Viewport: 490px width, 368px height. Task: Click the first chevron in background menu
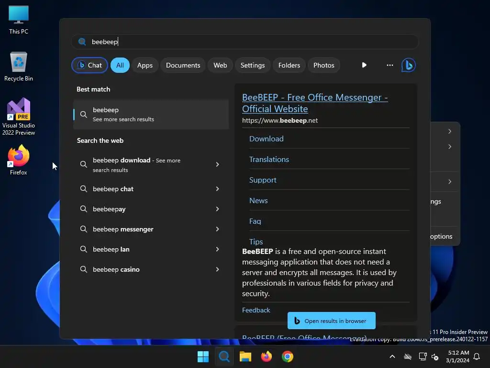coord(450,131)
